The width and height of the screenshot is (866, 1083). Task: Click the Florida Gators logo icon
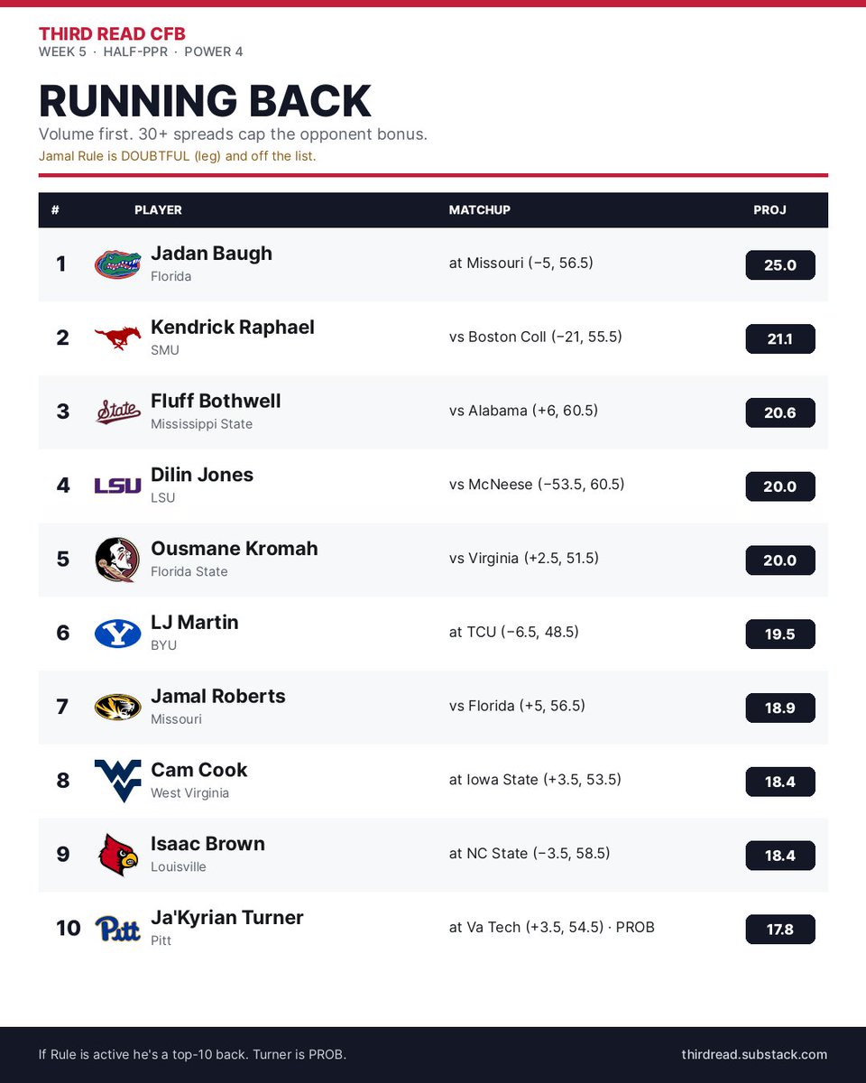118,264
